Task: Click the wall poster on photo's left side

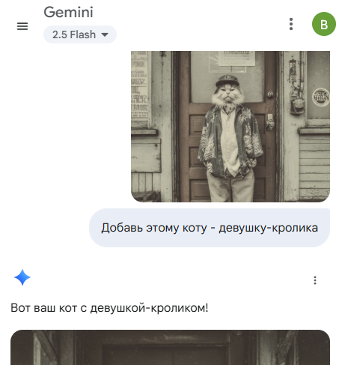Action: click(x=139, y=86)
